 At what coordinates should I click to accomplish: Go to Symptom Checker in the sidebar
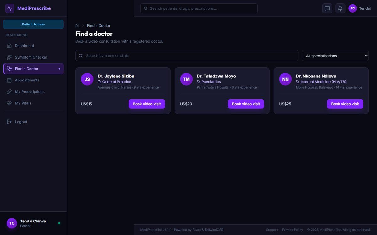(x=33, y=57)
